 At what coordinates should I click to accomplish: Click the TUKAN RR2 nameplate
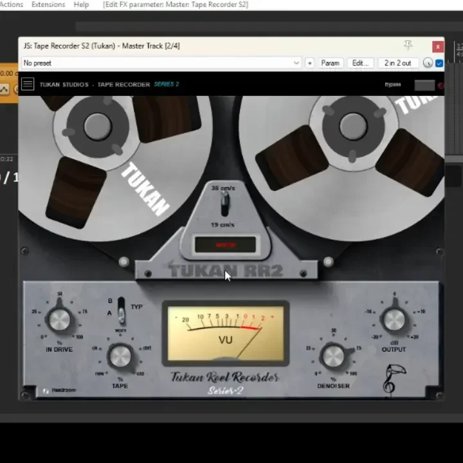pyautogui.click(x=226, y=271)
